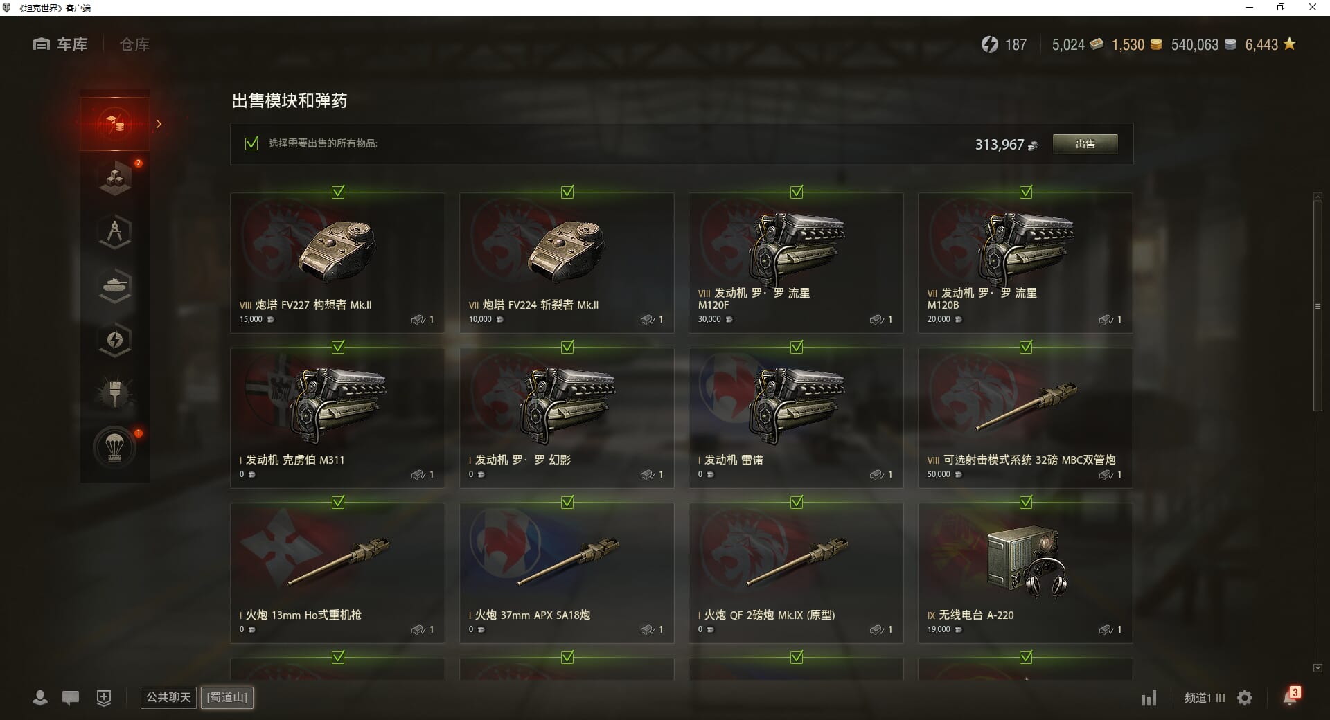Open the 公共聊天 chat tab
The image size is (1330, 720).
coord(168,697)
